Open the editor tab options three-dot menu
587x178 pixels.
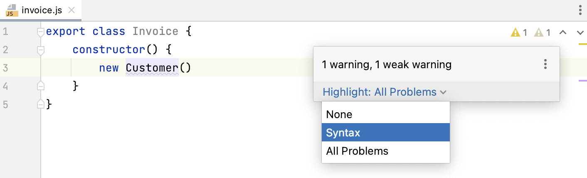click(x=580, y=10)
